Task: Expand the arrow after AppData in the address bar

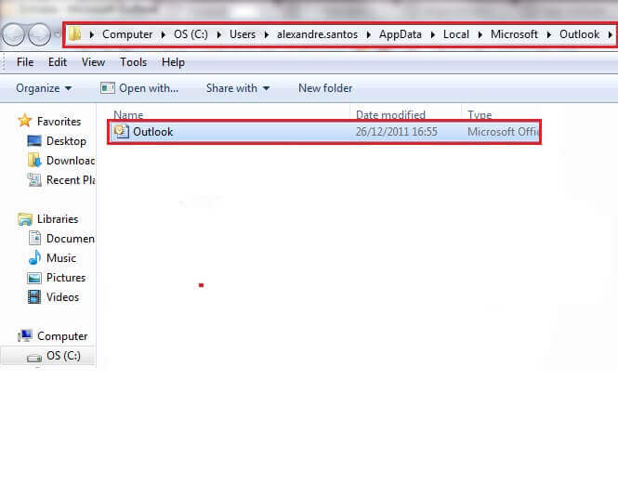Action: tap(433, 34)
